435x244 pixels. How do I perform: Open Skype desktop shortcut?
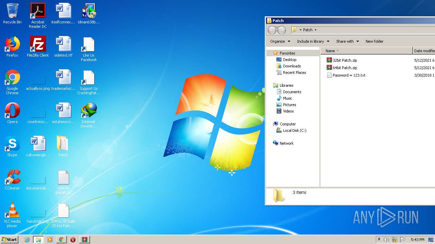point(12,146)
